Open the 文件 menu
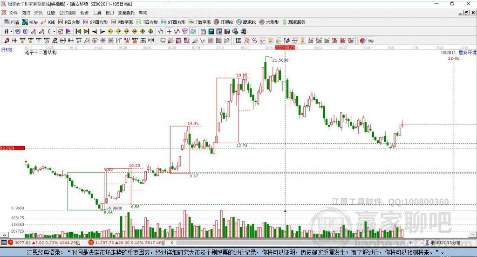Image resolution: width=477 pixels, height=257 pixels. [14, 13]
